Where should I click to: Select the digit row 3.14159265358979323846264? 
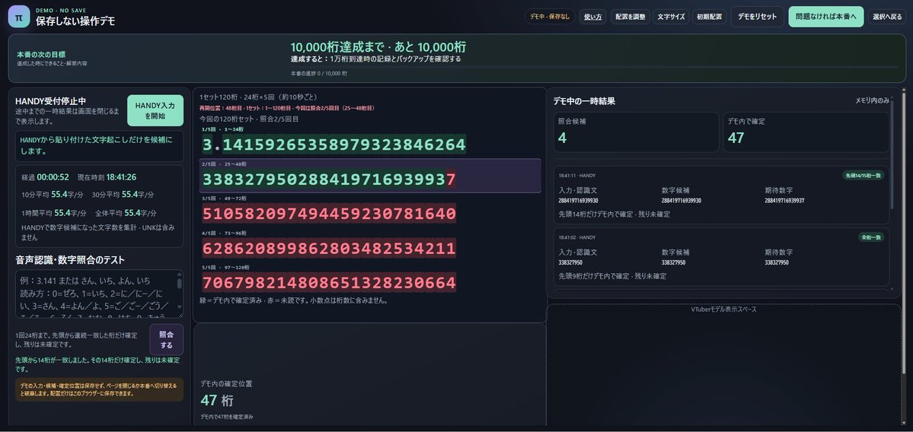(334, 145)
